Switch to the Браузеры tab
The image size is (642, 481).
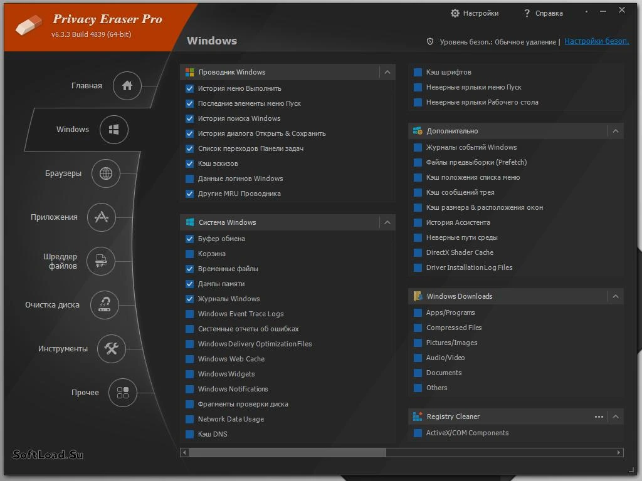coord(63,173)
